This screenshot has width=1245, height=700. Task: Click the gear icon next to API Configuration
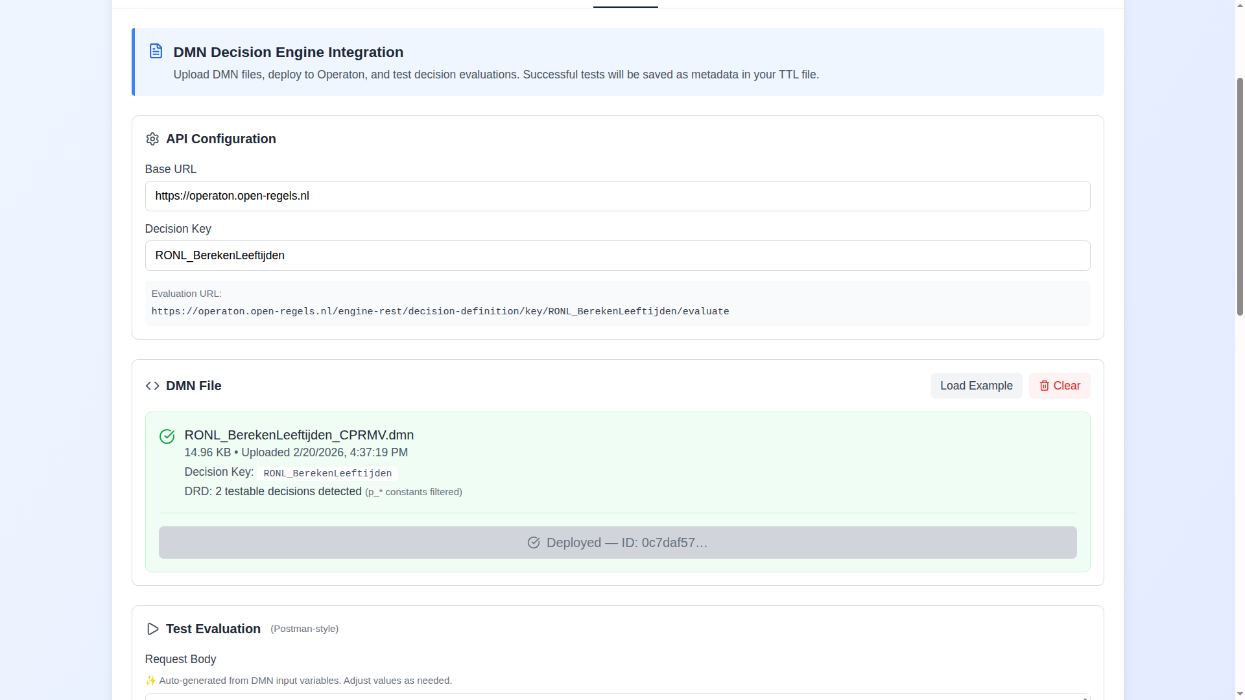coord(152,139)
